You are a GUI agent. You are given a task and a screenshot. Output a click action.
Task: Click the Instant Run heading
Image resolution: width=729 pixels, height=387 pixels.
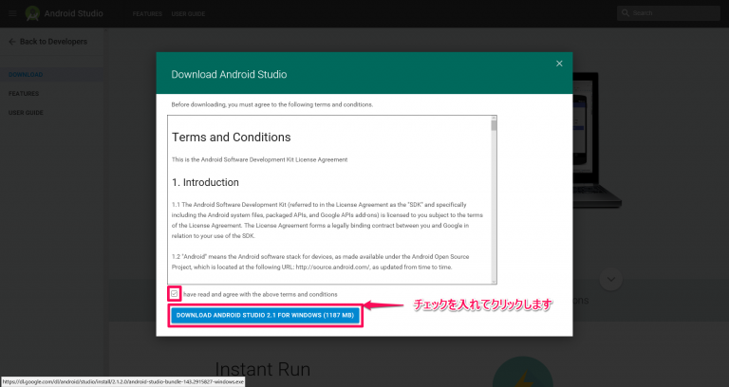(x=263, y=370)
